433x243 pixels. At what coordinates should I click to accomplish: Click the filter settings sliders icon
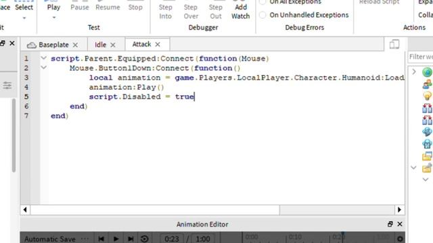point(7,86)
